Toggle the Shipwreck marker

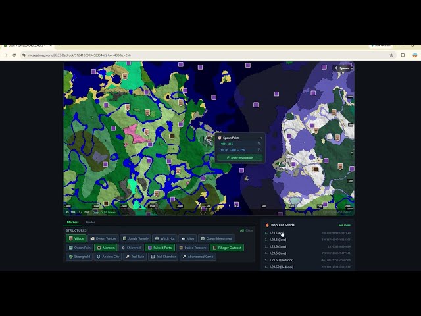pyautogui.click(x=131, y=248)
